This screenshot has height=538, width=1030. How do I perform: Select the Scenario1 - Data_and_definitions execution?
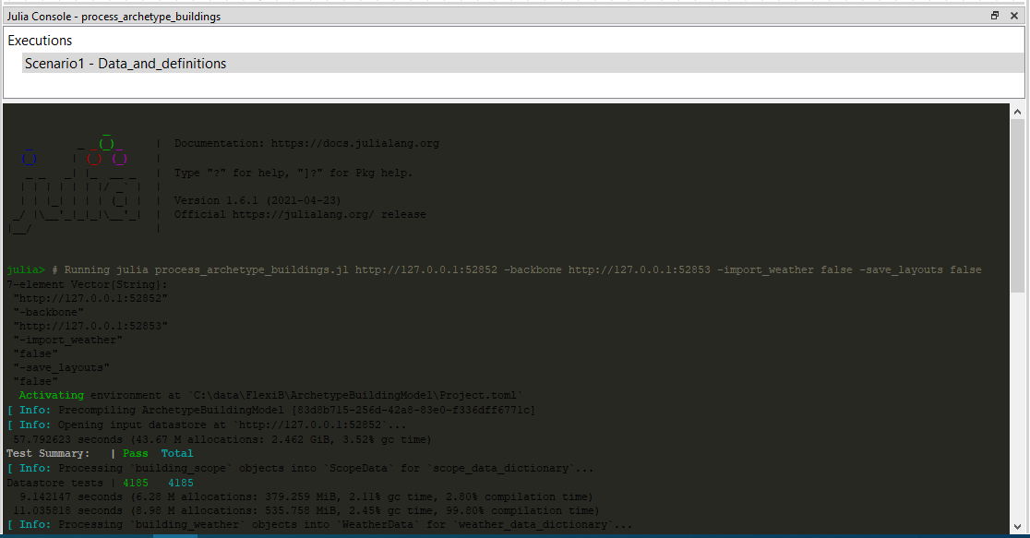125,63
